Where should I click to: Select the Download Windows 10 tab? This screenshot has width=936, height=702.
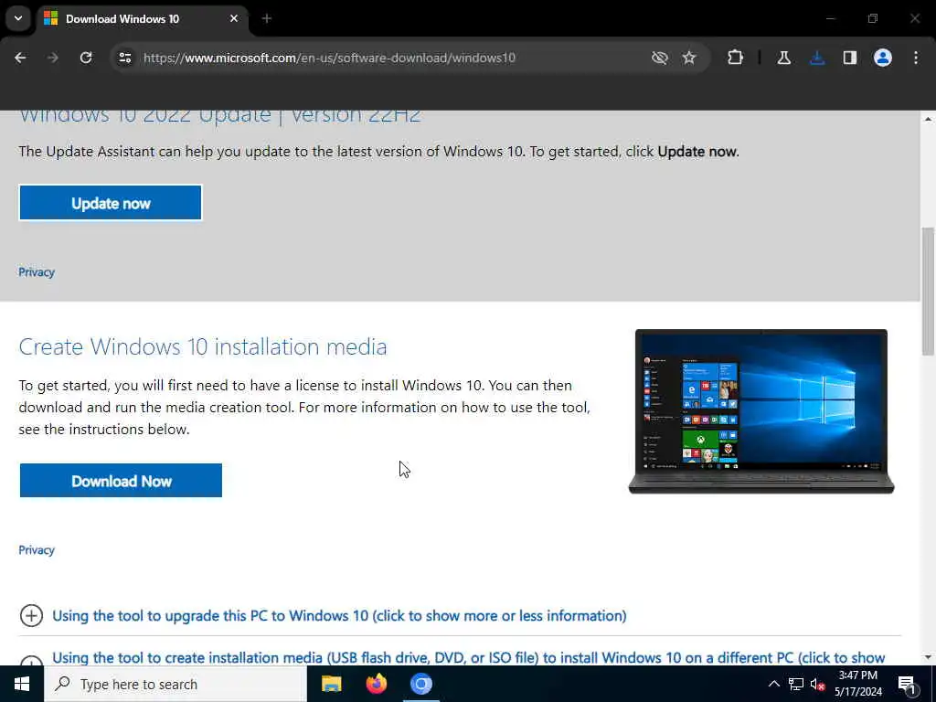(142, 19)
